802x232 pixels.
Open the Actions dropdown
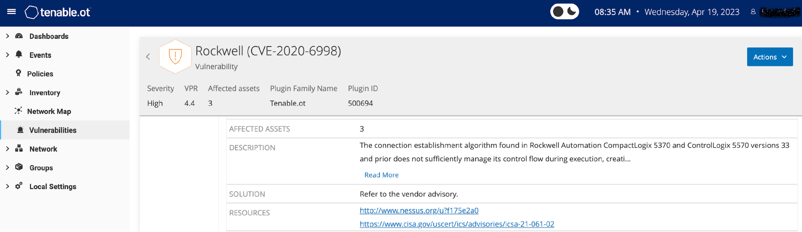[x=770, y=57]
